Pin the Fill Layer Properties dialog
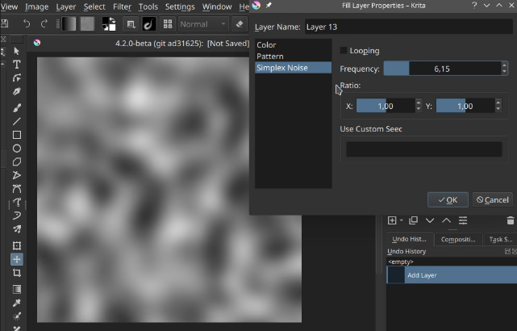 click(x=269, y=6)
